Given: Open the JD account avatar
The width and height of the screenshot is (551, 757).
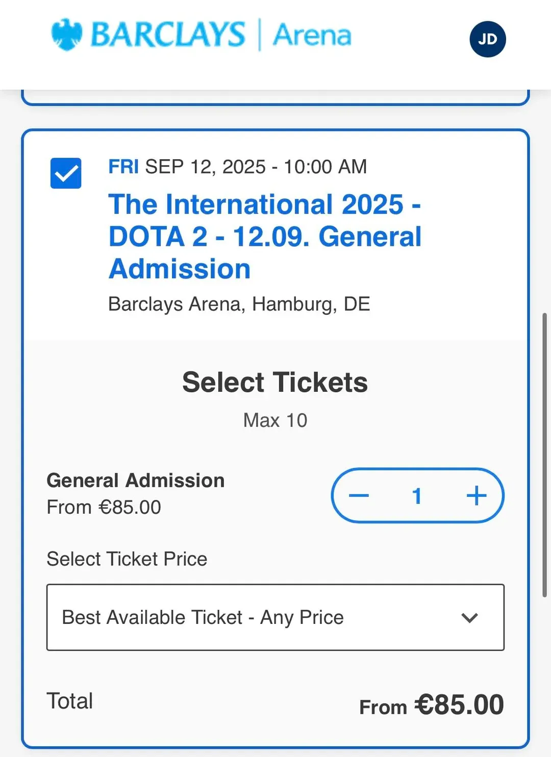Looking at the screenshot, I should (x=487, y=39).
